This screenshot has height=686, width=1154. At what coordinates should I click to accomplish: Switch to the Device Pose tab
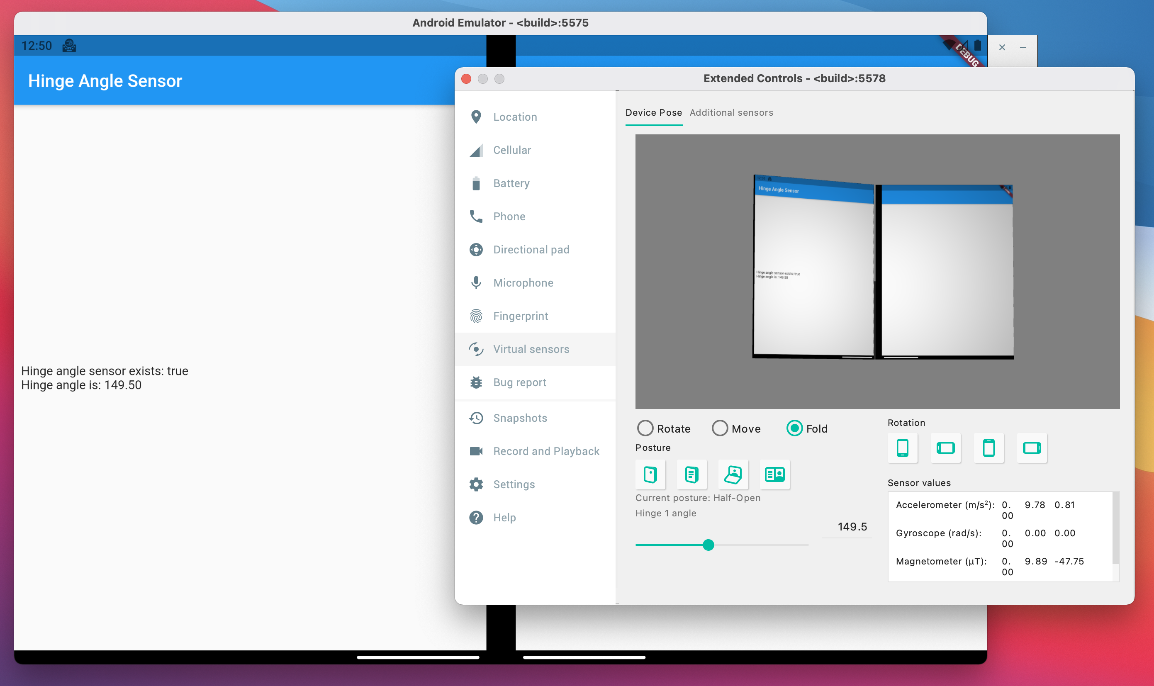[653, 113]
